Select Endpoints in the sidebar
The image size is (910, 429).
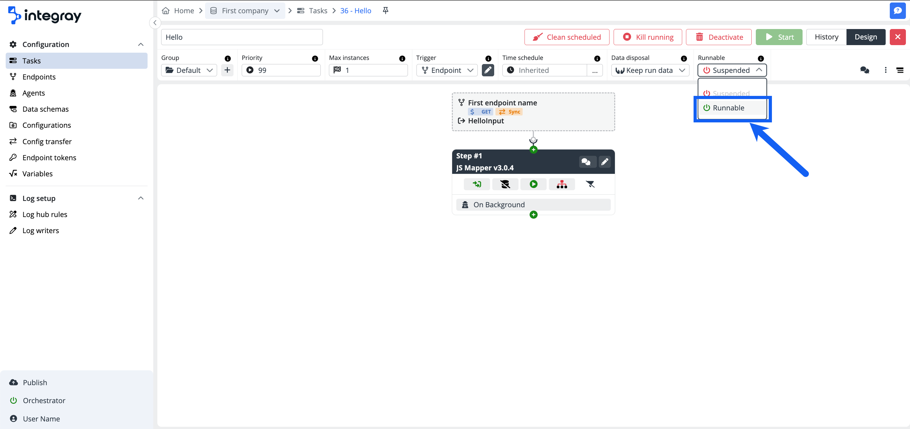[x=39, y=77]
